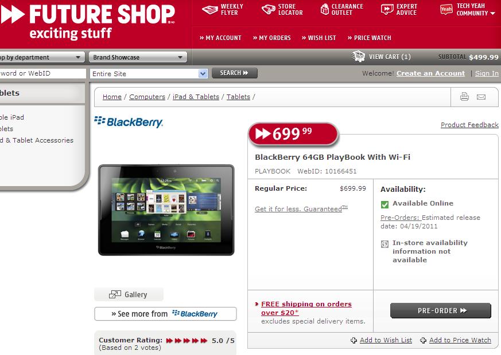This screenshot has width=501, height=355.
Task: Open Clearance Outlet tag icon
Action: (325, 9)
